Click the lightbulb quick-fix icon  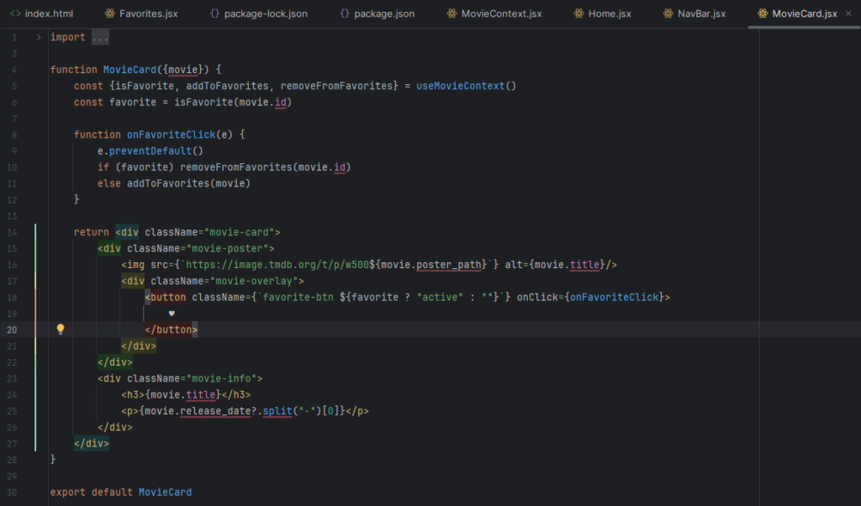(60, 329)
